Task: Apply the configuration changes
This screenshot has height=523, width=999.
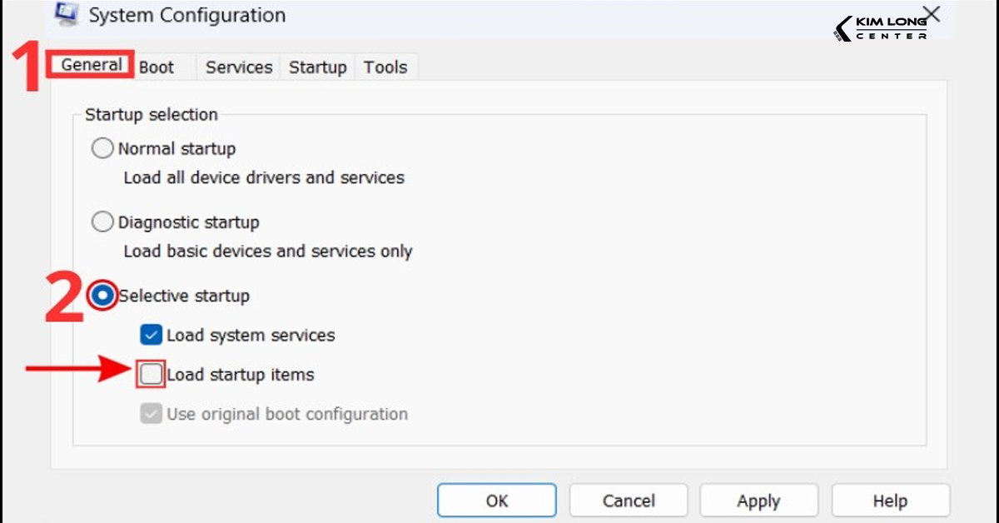Action: point(758,501)
